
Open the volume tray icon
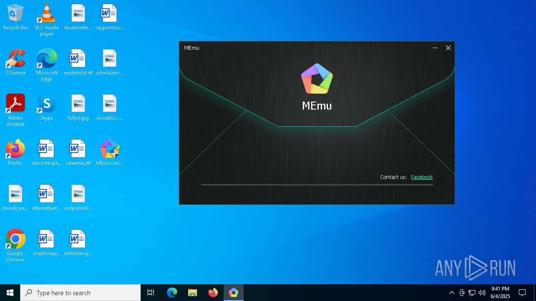click(482, 293)
